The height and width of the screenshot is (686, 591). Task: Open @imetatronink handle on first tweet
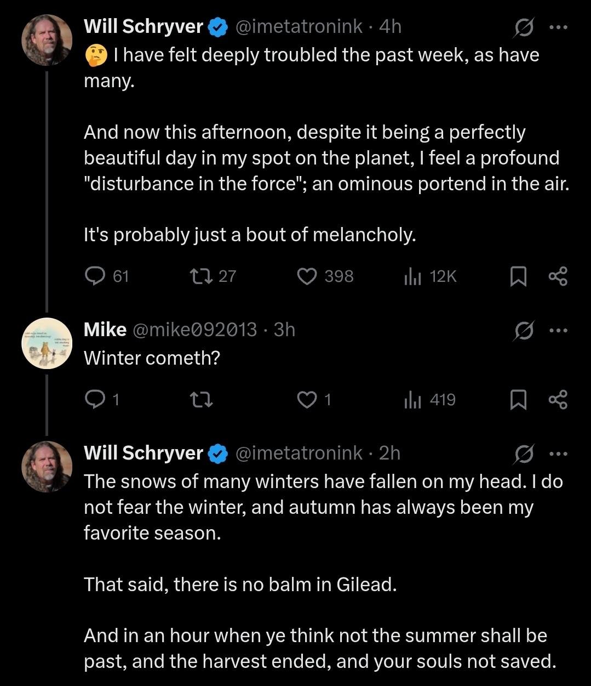tap(299, 26)
